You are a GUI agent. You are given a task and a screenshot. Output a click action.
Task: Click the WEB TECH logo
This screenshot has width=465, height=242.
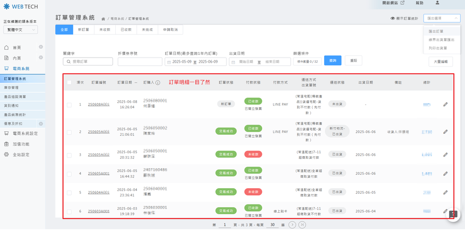[20, 7]
